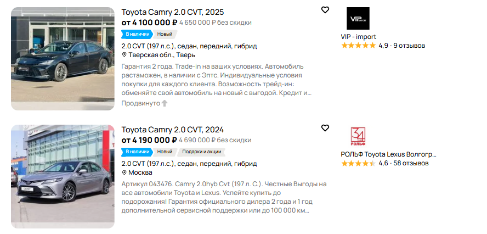This screenshot has height=234, width=487.
Task: Click the Новый badge on 2024 Camry
Action: pyautogui.click(x=165, y=152)
